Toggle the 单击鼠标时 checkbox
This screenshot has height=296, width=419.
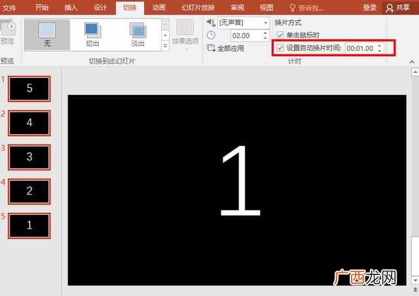click(x=280, y=35)
